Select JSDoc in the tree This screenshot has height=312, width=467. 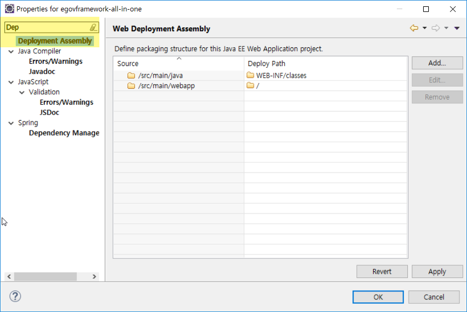pos(50,113)
